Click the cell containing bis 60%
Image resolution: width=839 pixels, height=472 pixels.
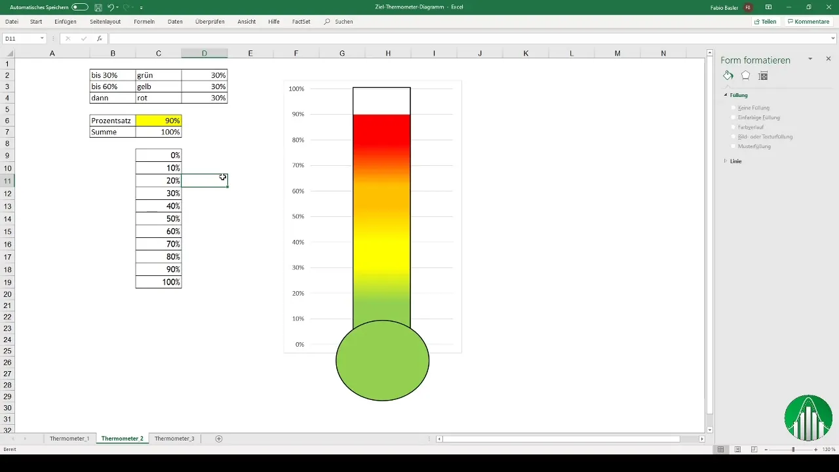pos(113,87)
